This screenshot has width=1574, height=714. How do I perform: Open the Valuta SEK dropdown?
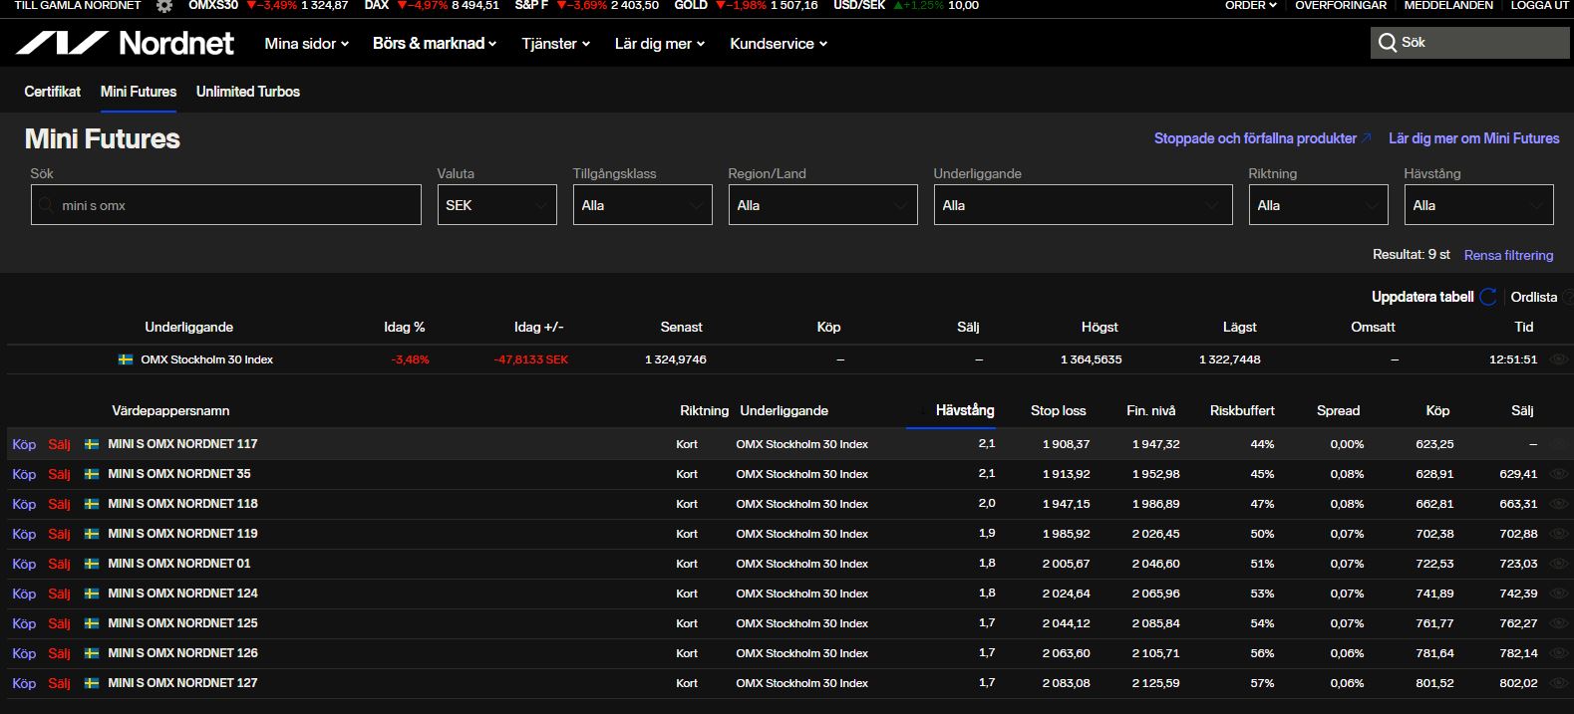tap(496, 205)
